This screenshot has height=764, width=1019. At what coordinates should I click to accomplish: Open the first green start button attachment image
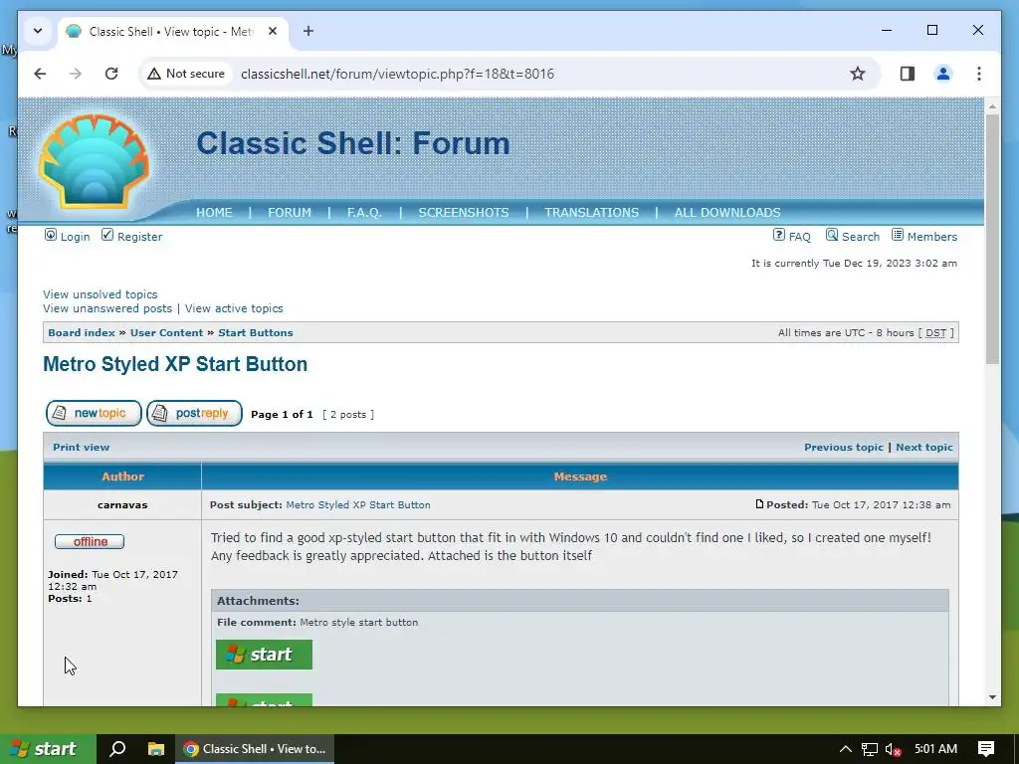pyautogui.click(x=264, y=655)
